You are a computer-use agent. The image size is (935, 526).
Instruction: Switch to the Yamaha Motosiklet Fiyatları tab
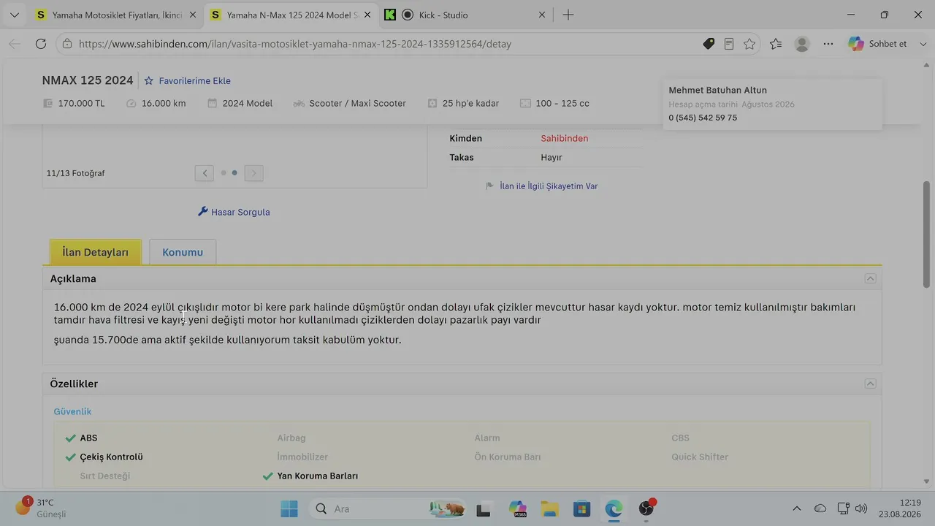115,15
